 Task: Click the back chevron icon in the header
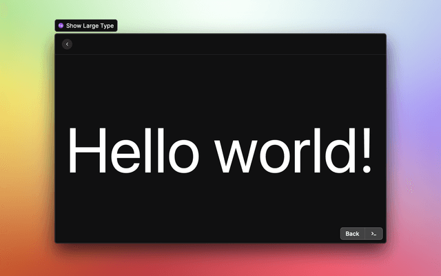point(67,44)
